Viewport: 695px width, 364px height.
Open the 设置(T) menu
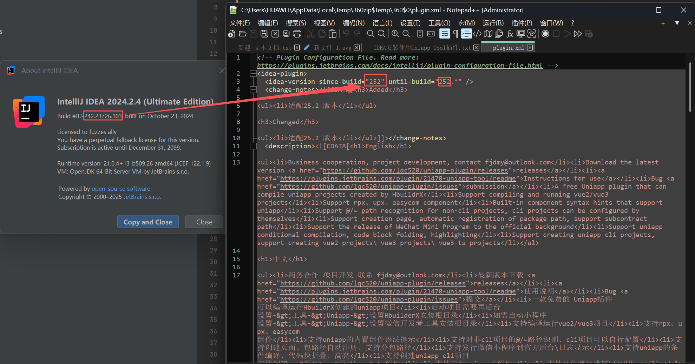point(410,23)
